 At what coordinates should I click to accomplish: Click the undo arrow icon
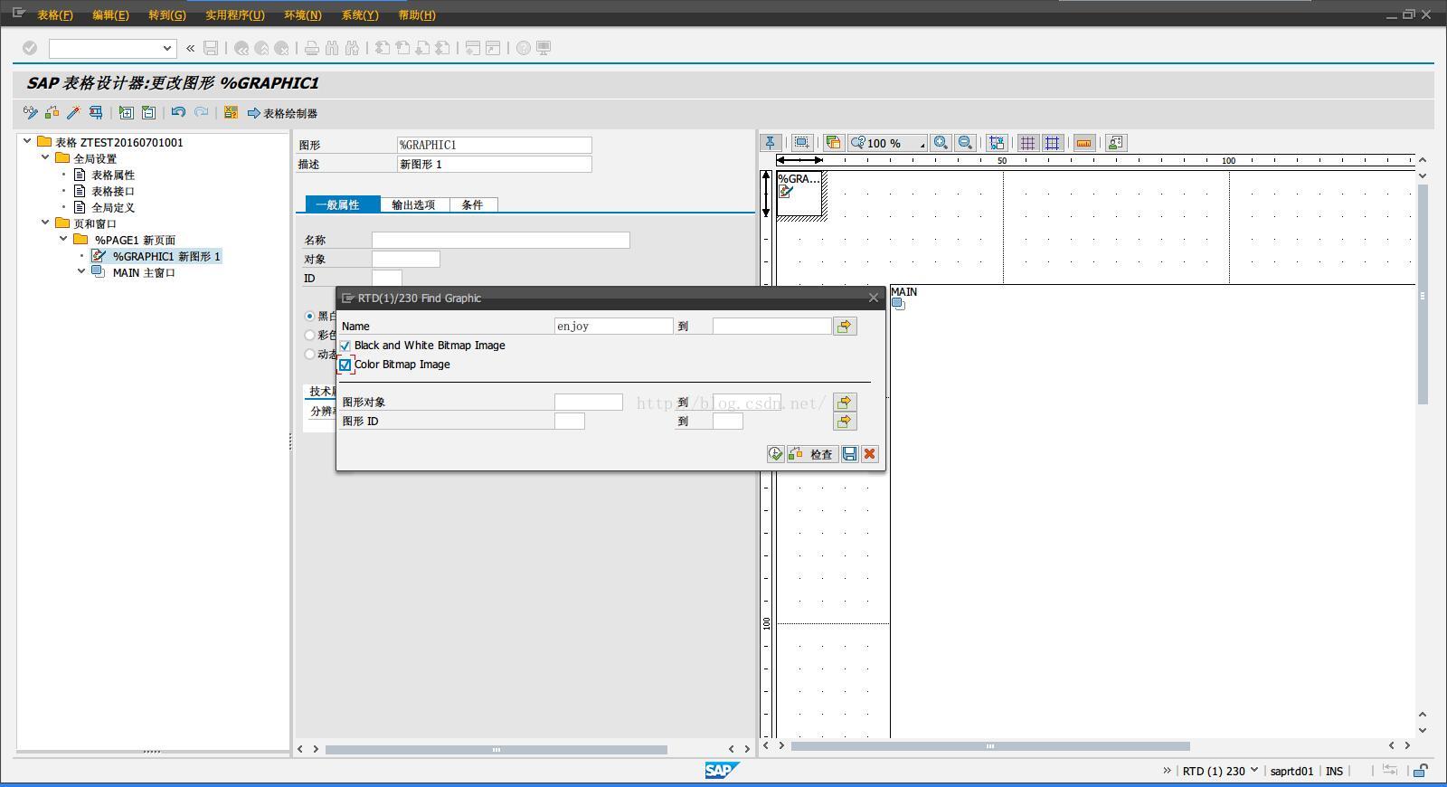[x=178, y=113]
